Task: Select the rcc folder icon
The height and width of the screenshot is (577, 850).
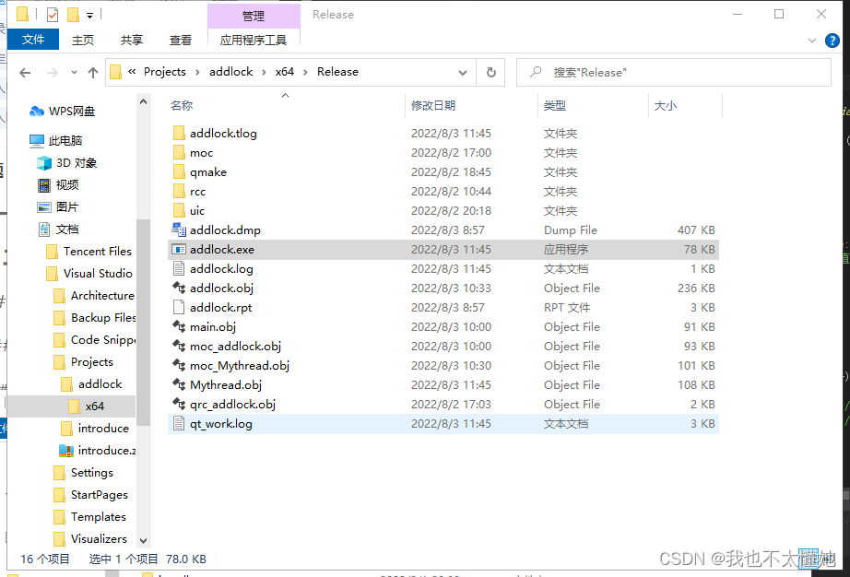Action: pos(179,191)
